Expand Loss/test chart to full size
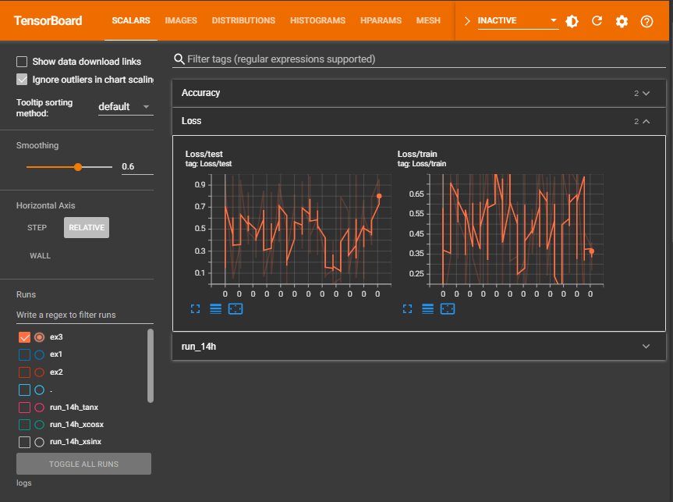This screenshot has width=673, height=502. (x=195, y=308)
